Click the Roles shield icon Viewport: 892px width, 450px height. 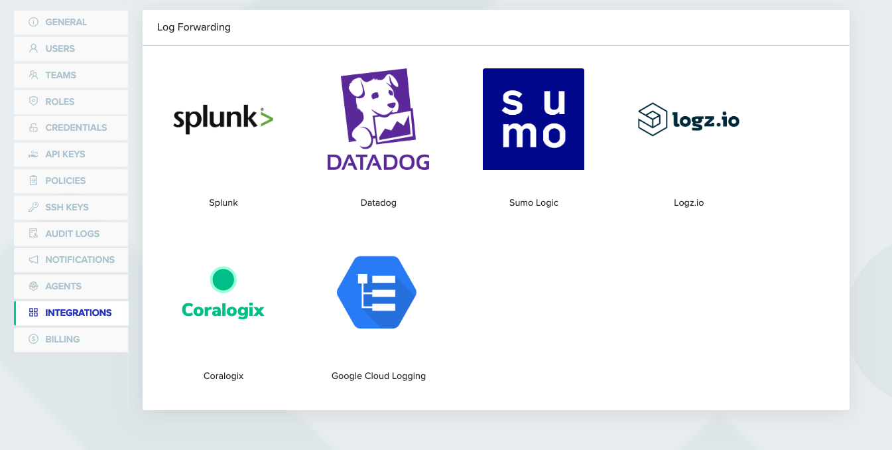33,101
